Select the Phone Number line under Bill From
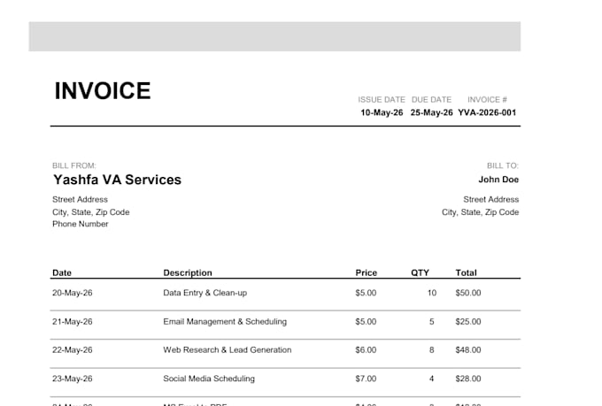Viewport: 602px width, 406px height. point(81,224)
